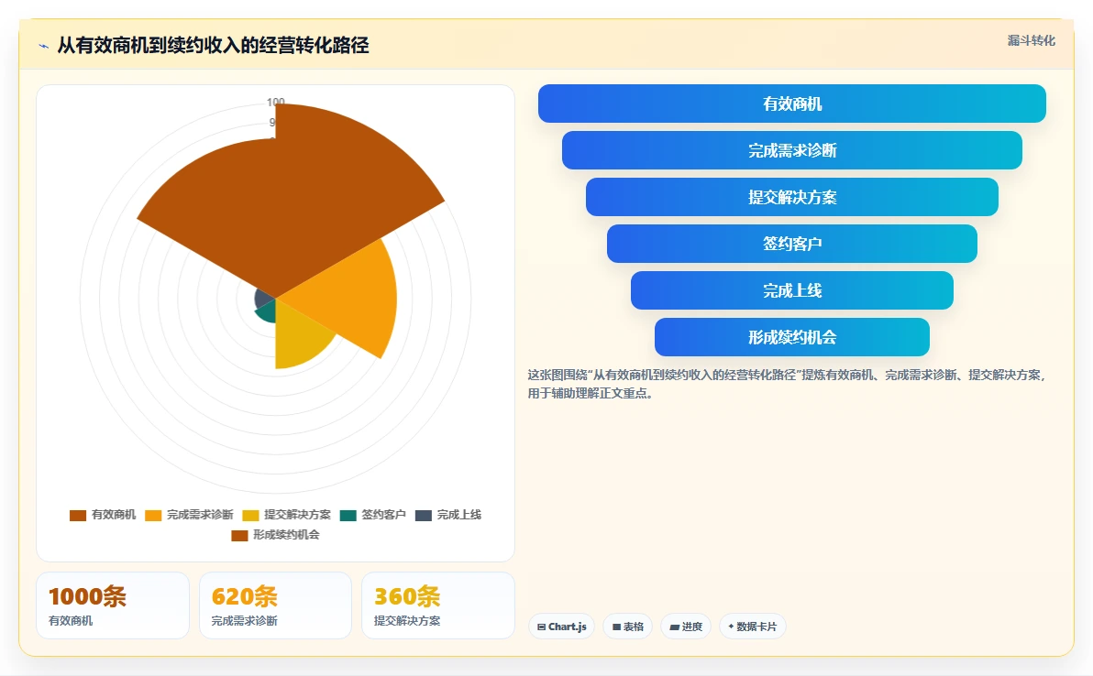Click the description paragraph starting with 这张图围绕
The width and height of the screenshot is (1093, 676).
click(787, 384)
